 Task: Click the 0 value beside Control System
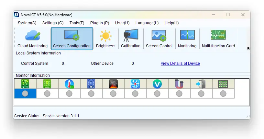(x=63, y=64)
